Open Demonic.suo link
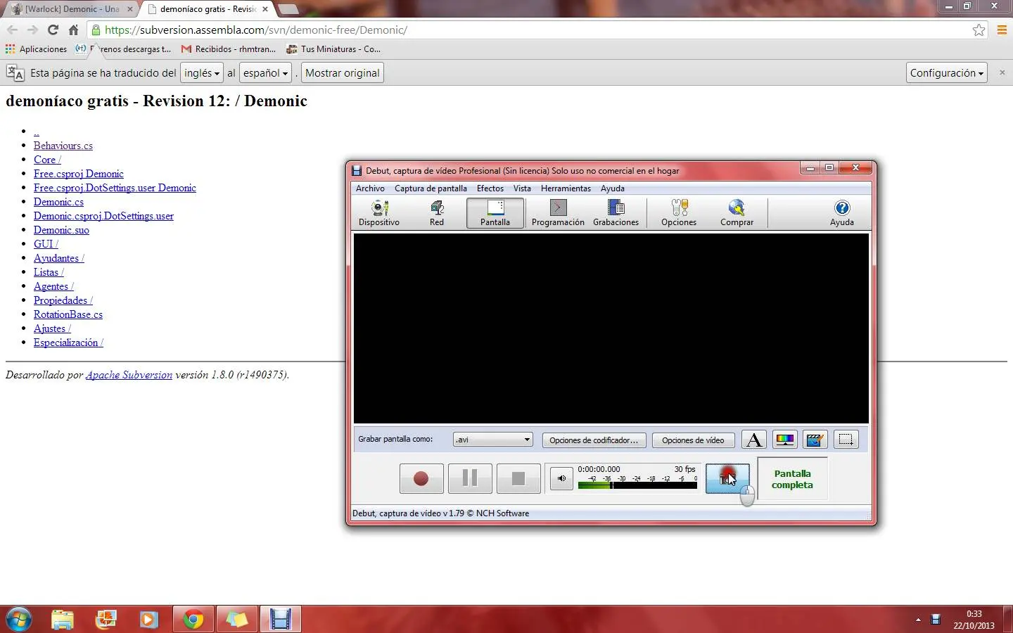 (61, 230)
